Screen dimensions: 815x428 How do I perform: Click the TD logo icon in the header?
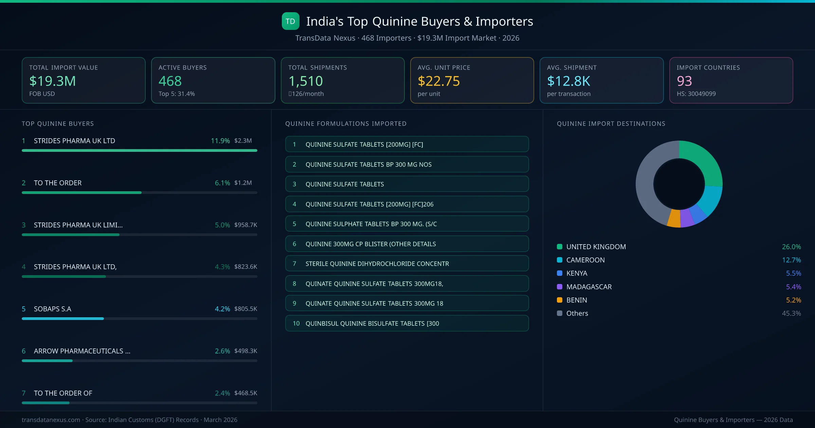290,21
